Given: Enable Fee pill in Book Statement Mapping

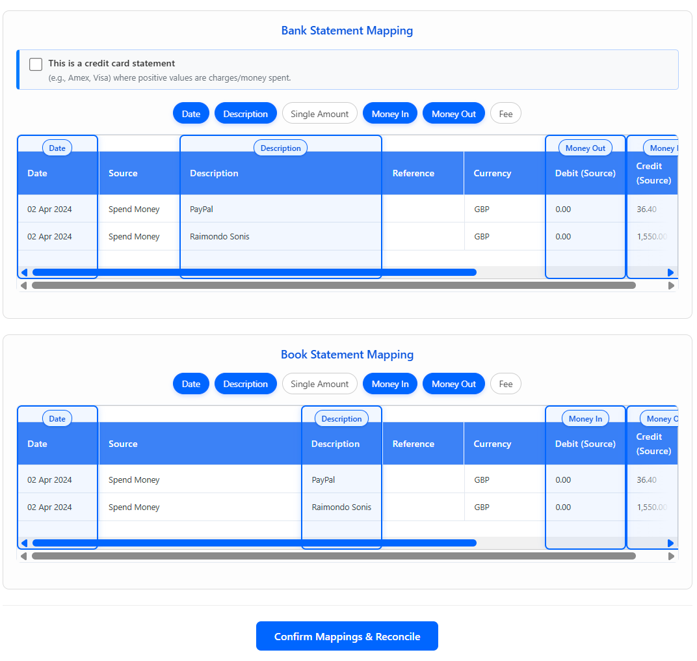Looking at the screenshot, I should click(x=505, y=384).
